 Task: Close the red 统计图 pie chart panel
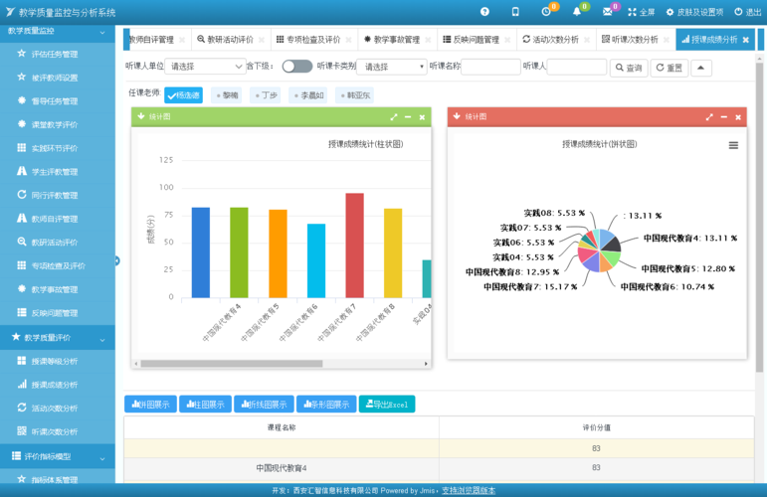coord(737,117)
